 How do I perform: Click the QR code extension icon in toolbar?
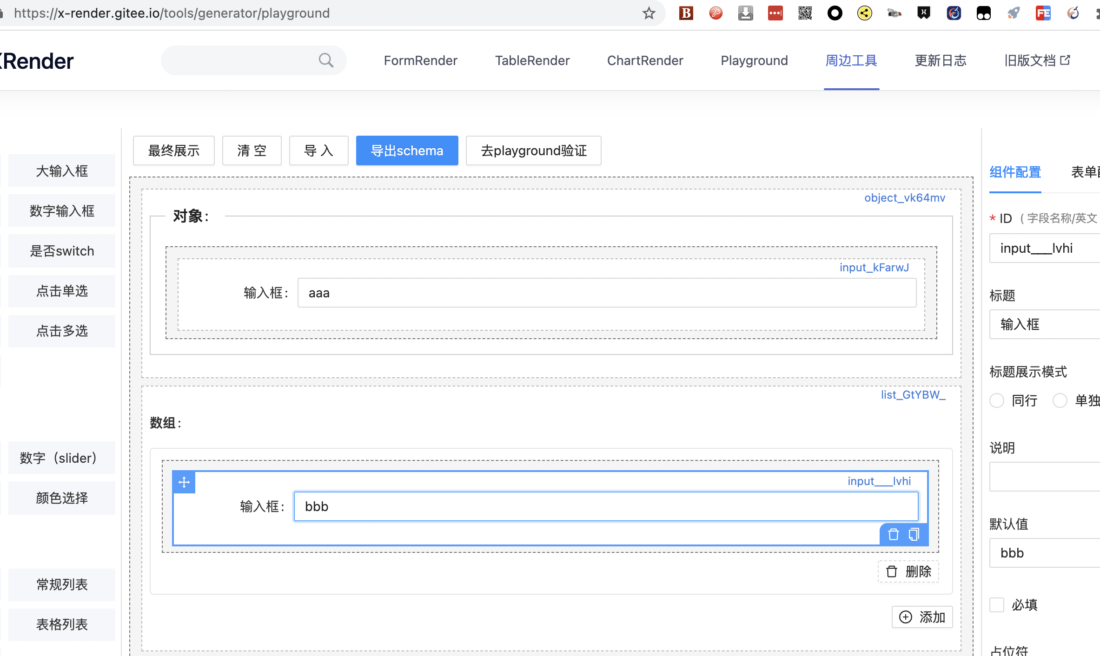(805, 13)
